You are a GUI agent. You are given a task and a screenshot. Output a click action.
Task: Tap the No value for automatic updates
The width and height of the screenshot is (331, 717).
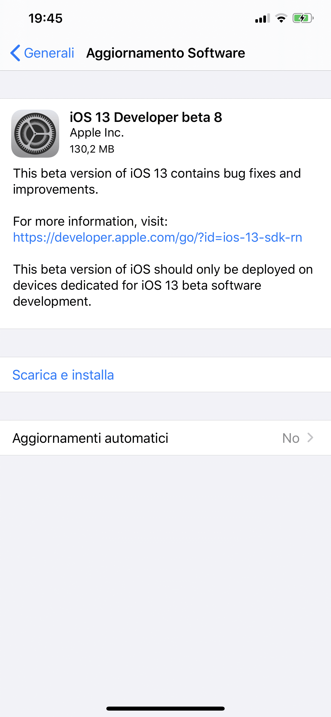click(291, 438)
